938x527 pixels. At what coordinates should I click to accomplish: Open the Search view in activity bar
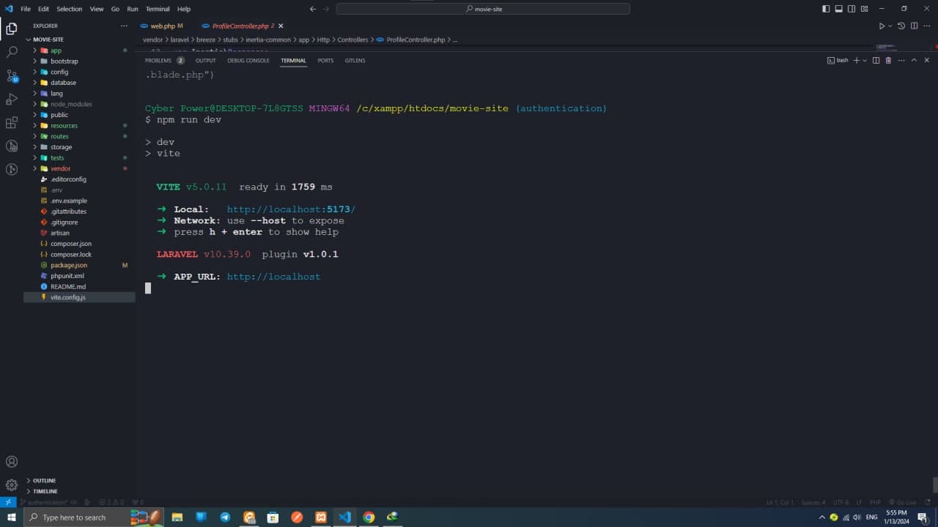(12, 53)
